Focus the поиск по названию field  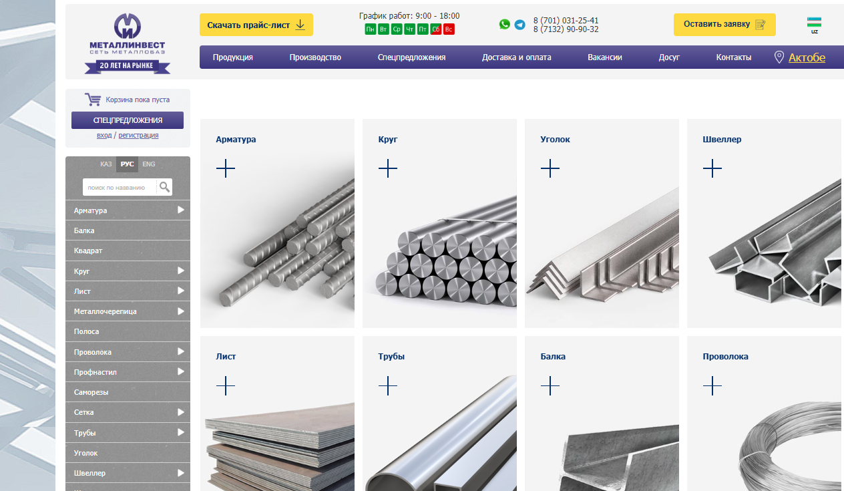pos(120,187)
